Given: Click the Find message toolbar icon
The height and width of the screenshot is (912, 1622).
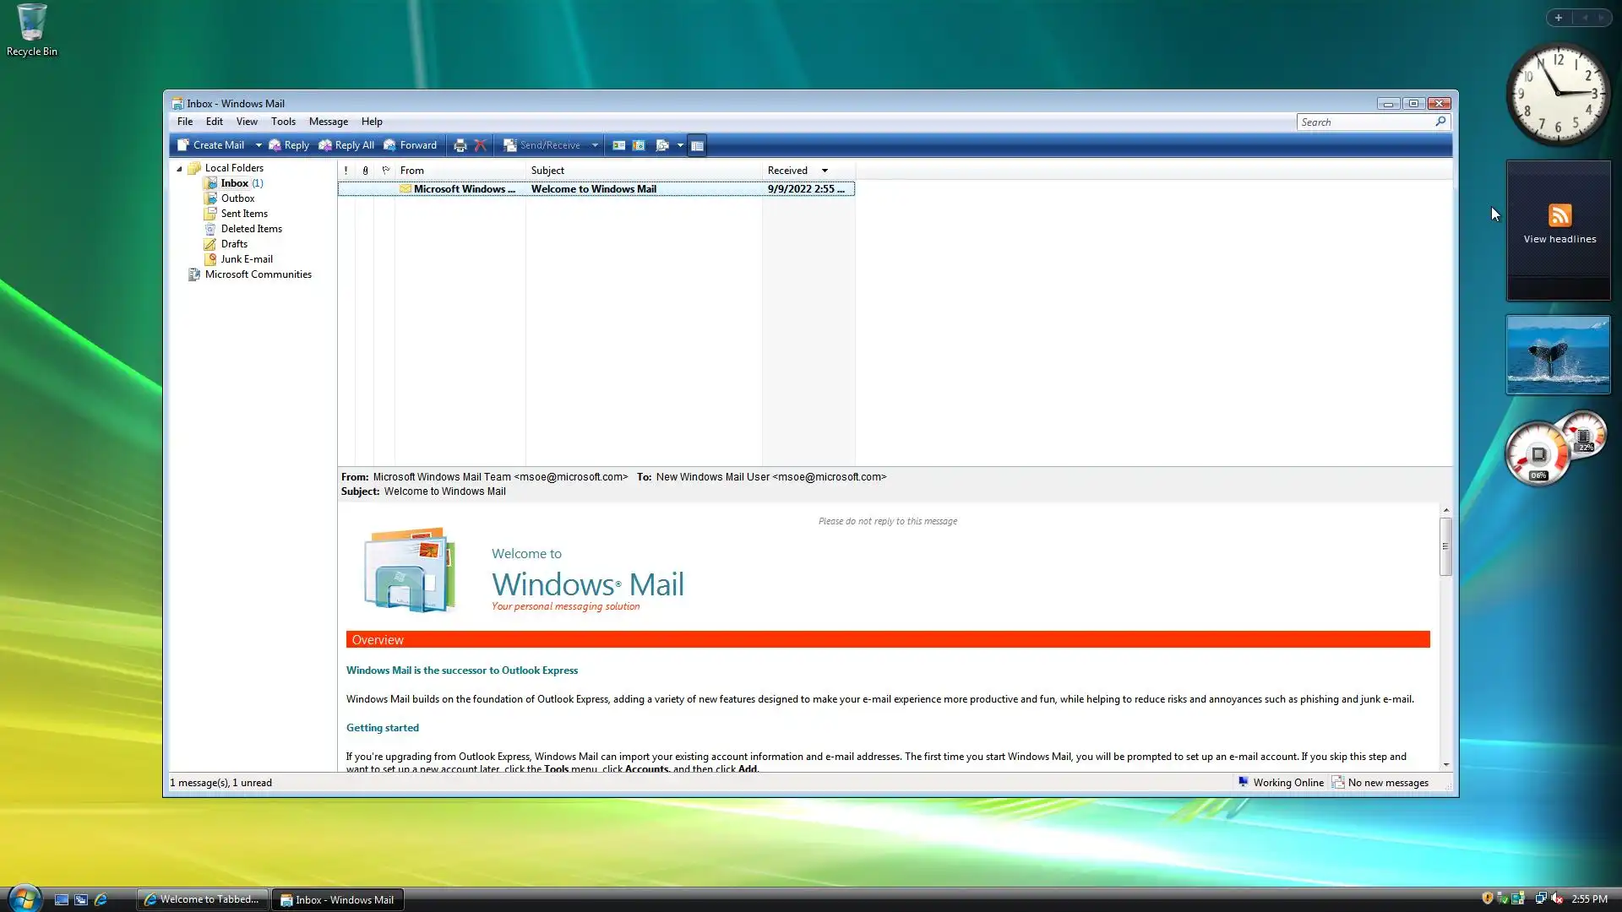Looking at the screenshot, I should pos(662,145).
